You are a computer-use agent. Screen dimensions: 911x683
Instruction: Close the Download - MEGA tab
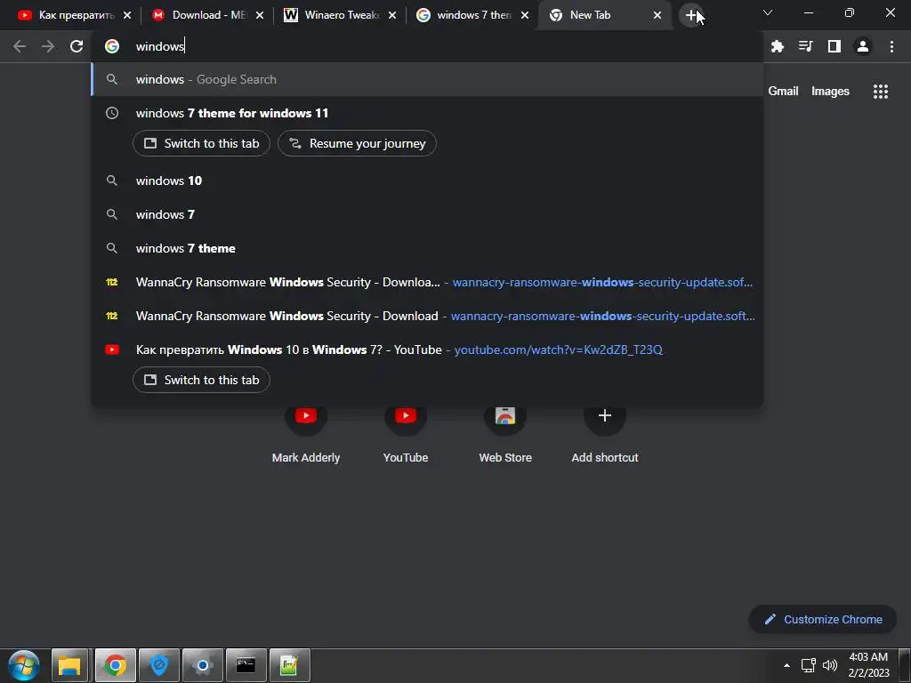click(260, 15)
